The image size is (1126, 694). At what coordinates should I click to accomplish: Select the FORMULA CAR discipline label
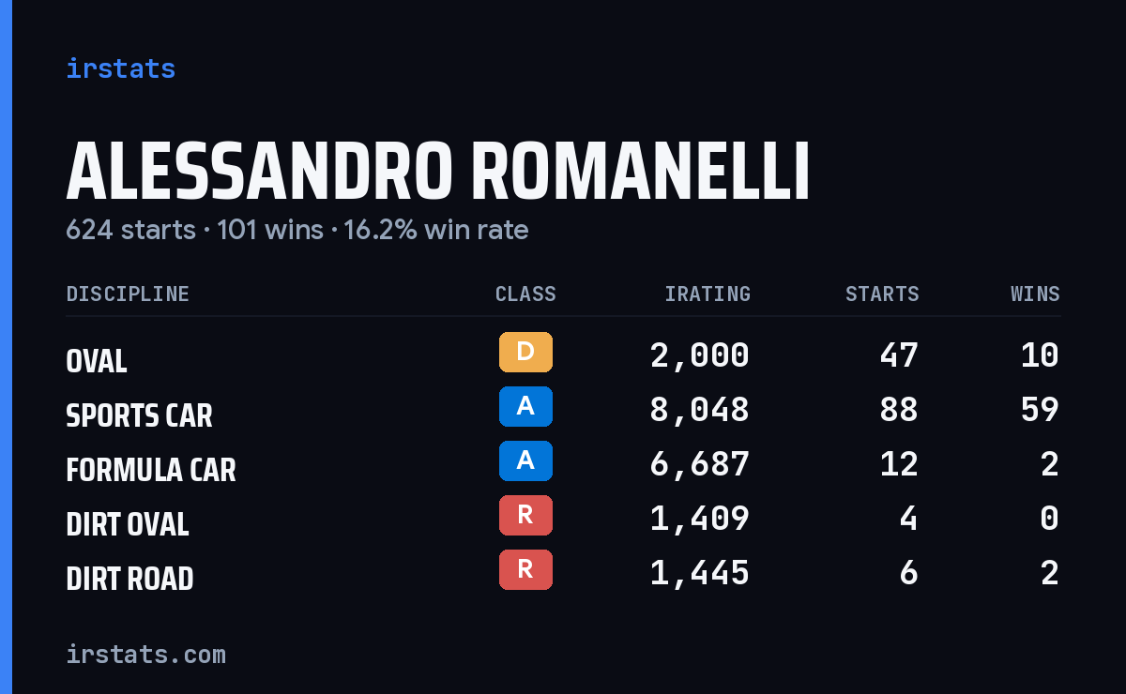[x=151, y=470]
